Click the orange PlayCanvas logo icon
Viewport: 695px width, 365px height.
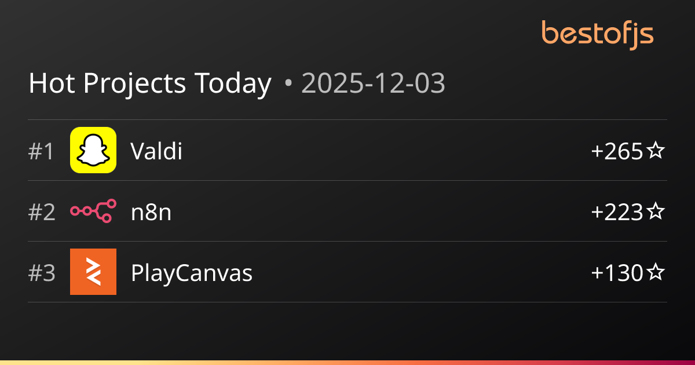tap(93, 272)
